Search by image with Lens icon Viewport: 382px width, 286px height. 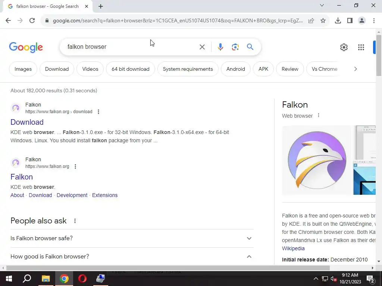pos(235,47)
